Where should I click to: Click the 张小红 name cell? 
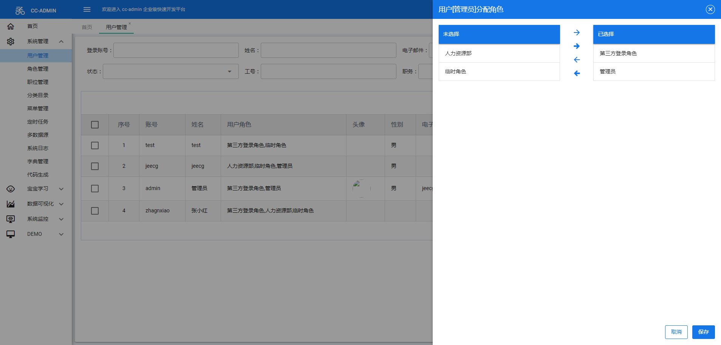tap(203, 211)
